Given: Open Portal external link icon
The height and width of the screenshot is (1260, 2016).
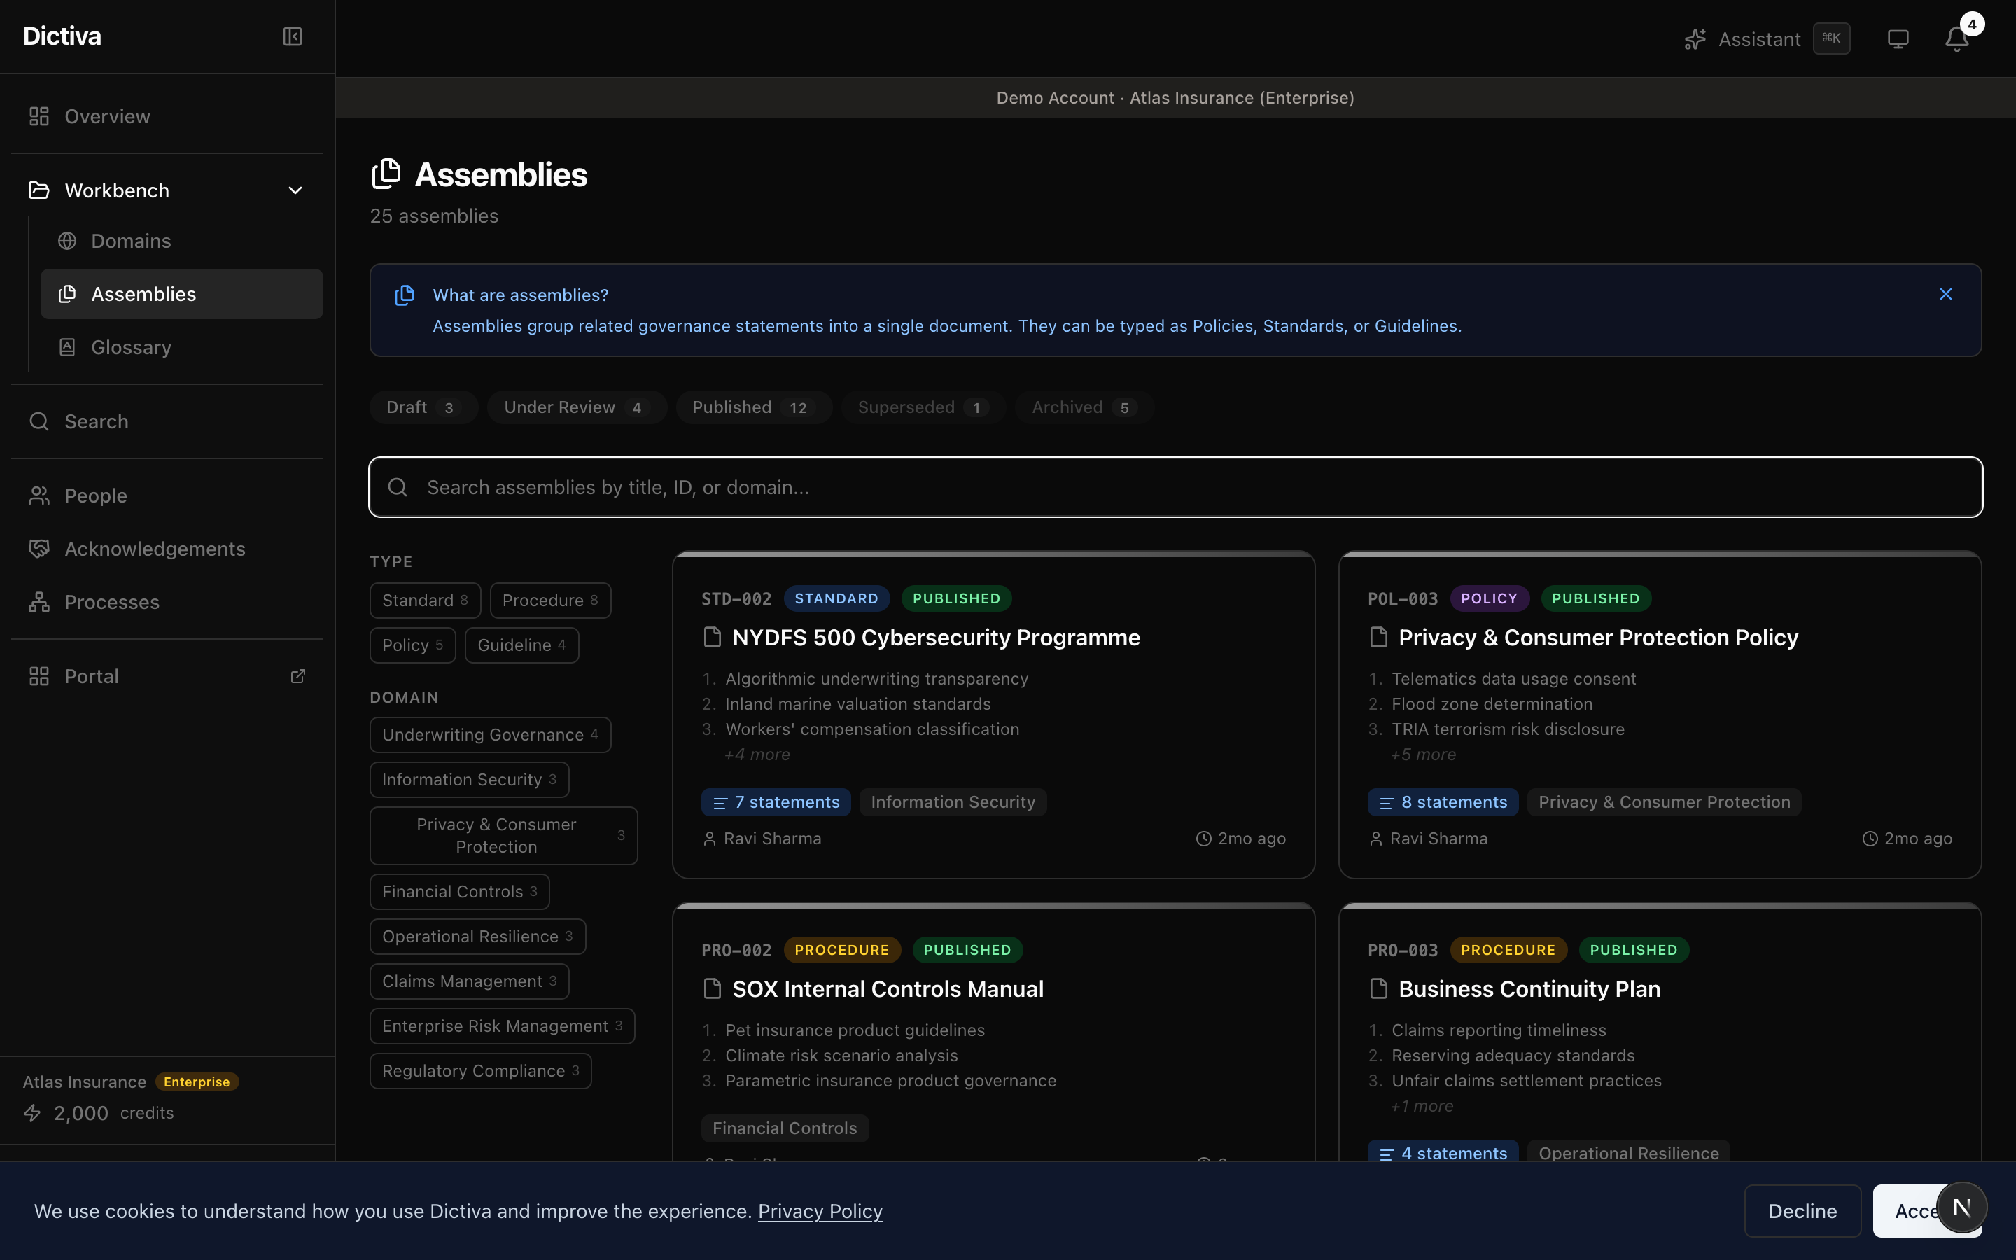Looking at the screenshot, I should pyautogui.click(x=297, y=675).
